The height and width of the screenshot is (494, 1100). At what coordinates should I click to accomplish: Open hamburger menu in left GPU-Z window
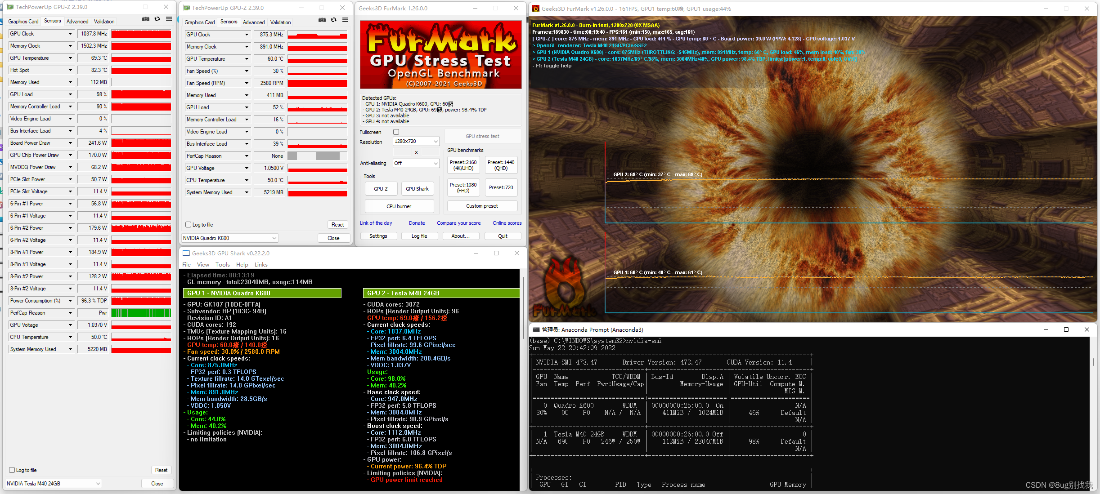pyautogui.click(x=169, y=19)
